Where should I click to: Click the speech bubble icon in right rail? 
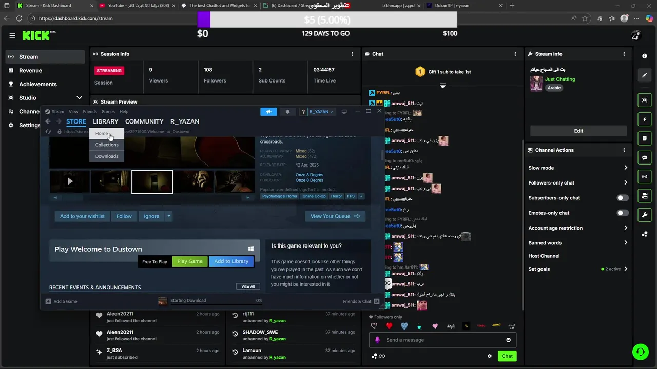[645, 158]
